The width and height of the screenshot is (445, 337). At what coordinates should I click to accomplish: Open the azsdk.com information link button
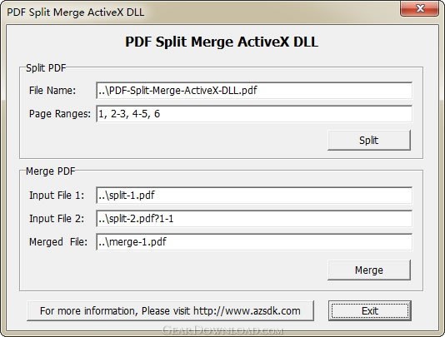click(170, 311)
